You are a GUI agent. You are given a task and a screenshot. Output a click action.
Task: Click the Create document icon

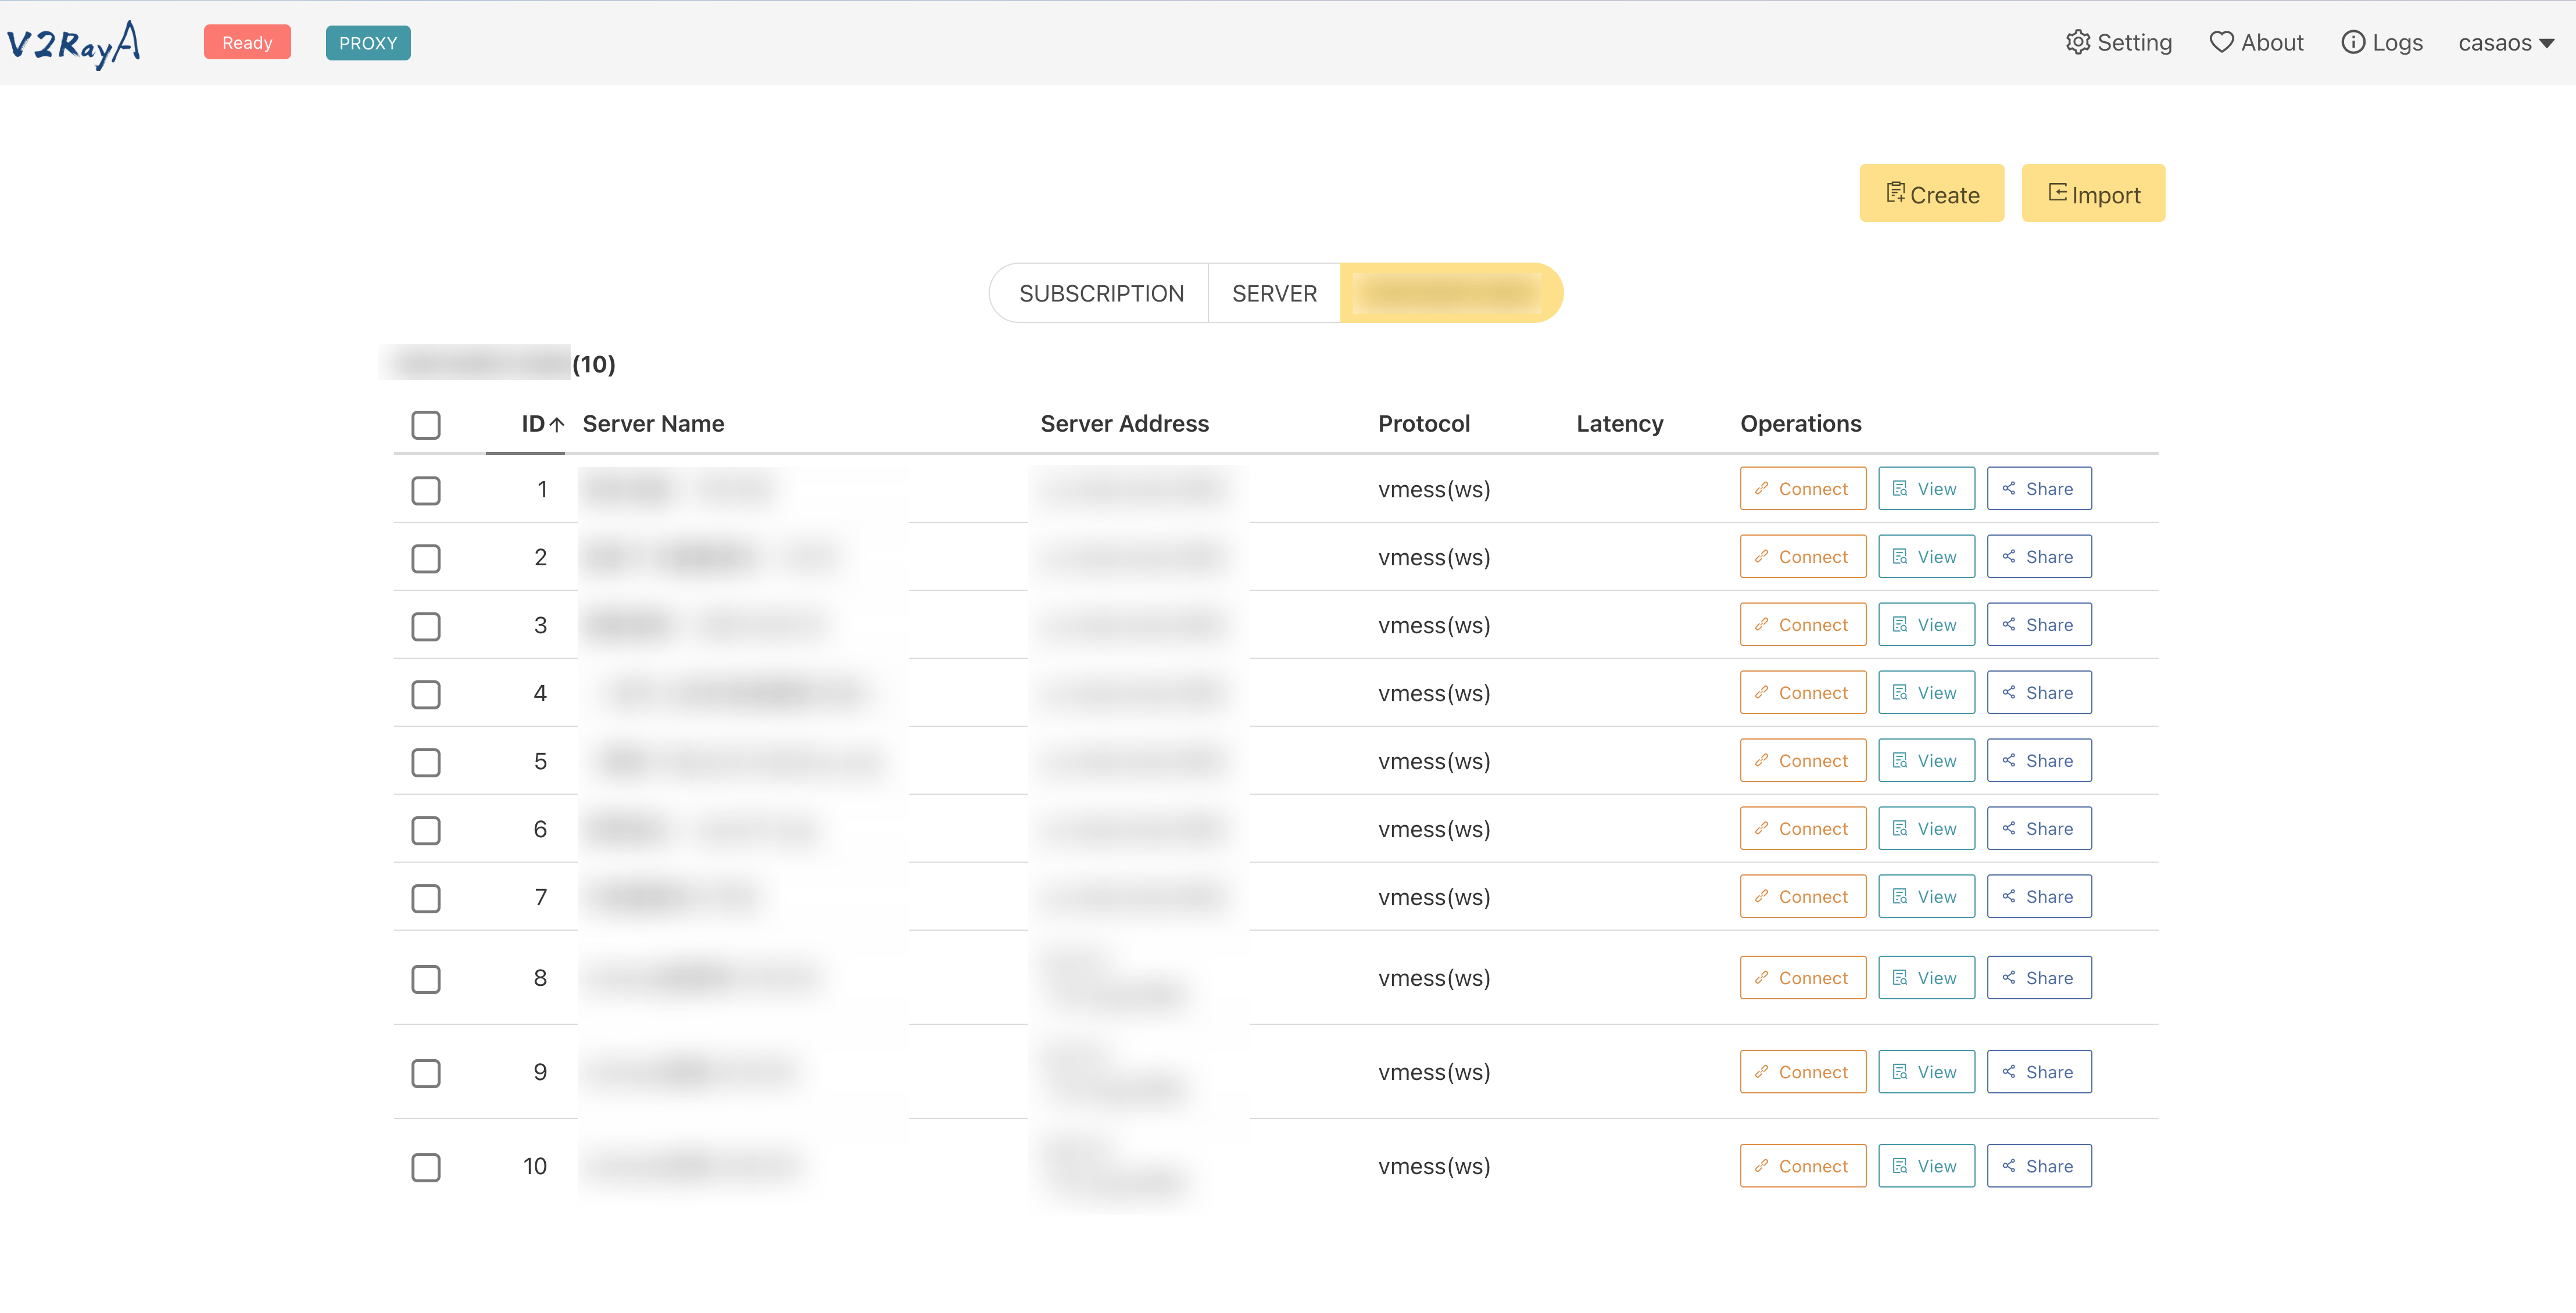1895,193
